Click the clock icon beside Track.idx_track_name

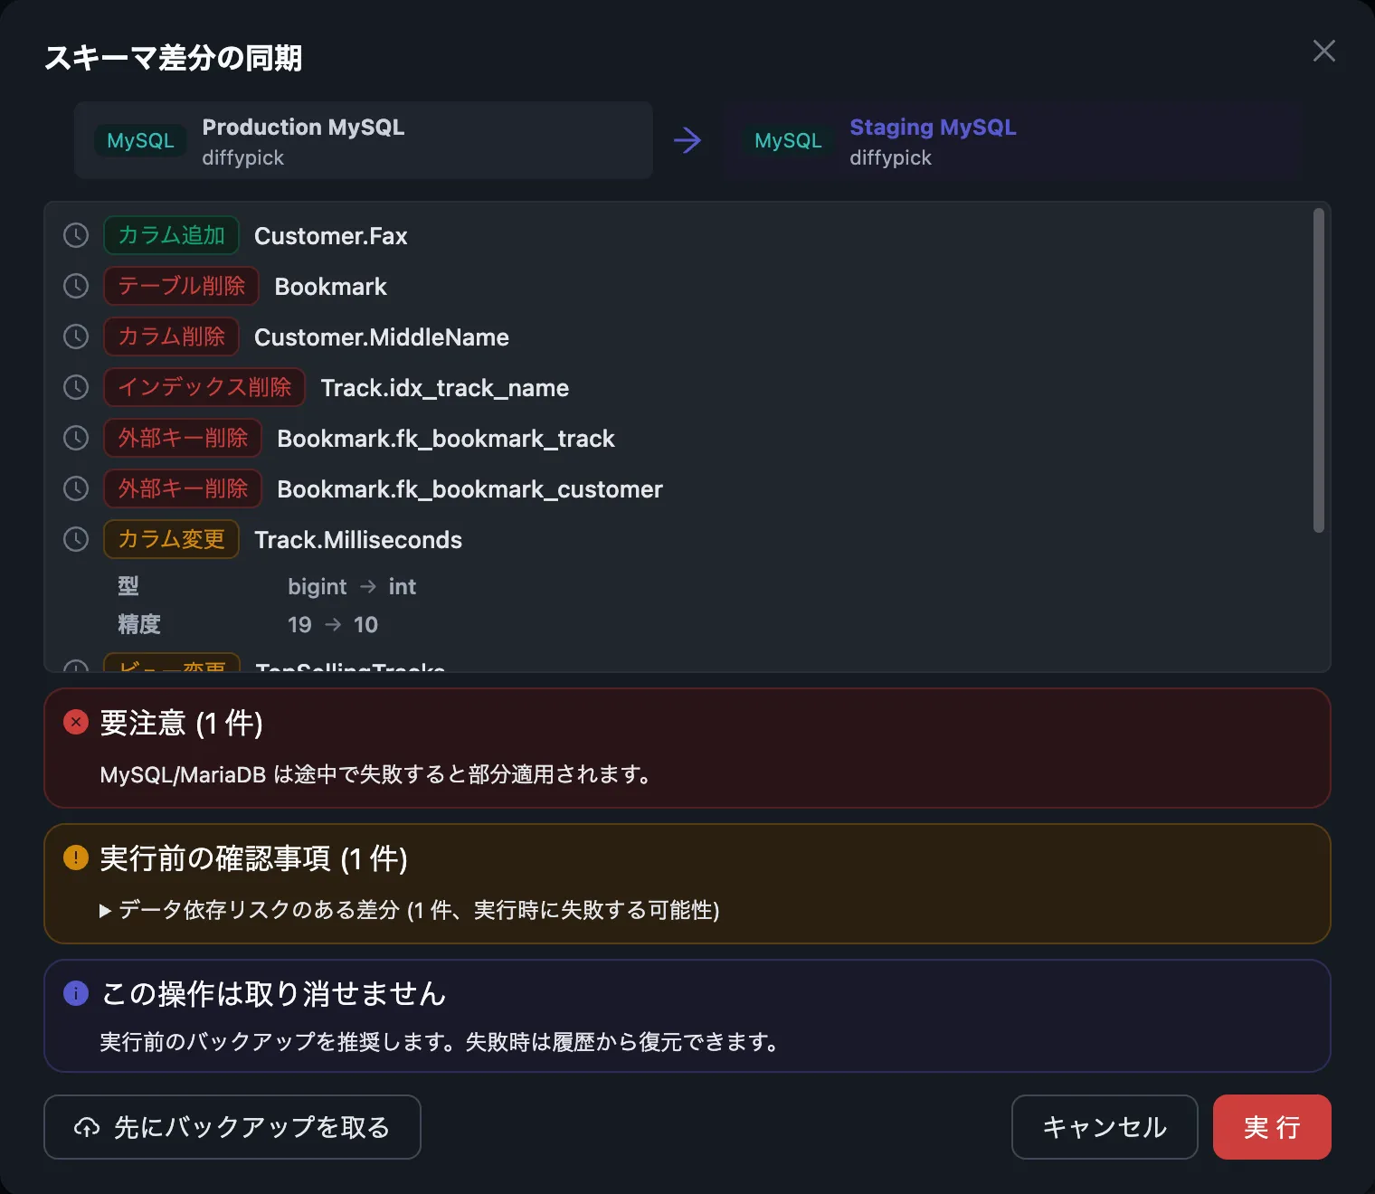coord(76,387)
